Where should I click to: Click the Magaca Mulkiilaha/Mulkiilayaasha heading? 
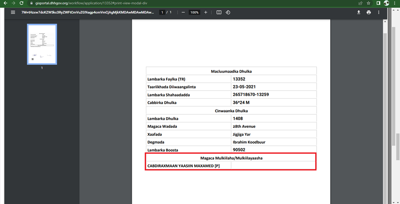231,158
